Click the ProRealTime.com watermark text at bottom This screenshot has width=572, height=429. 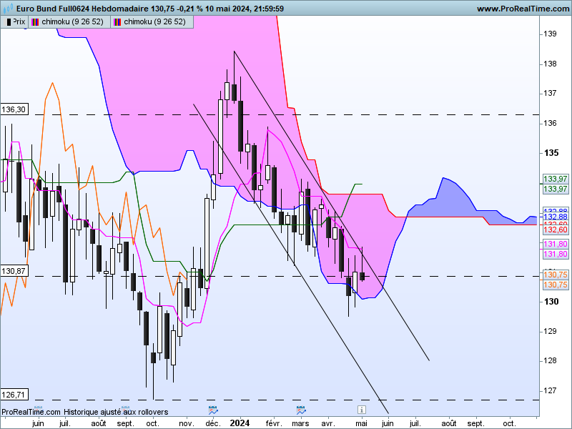pyautogui.click(x=31, y=412)
